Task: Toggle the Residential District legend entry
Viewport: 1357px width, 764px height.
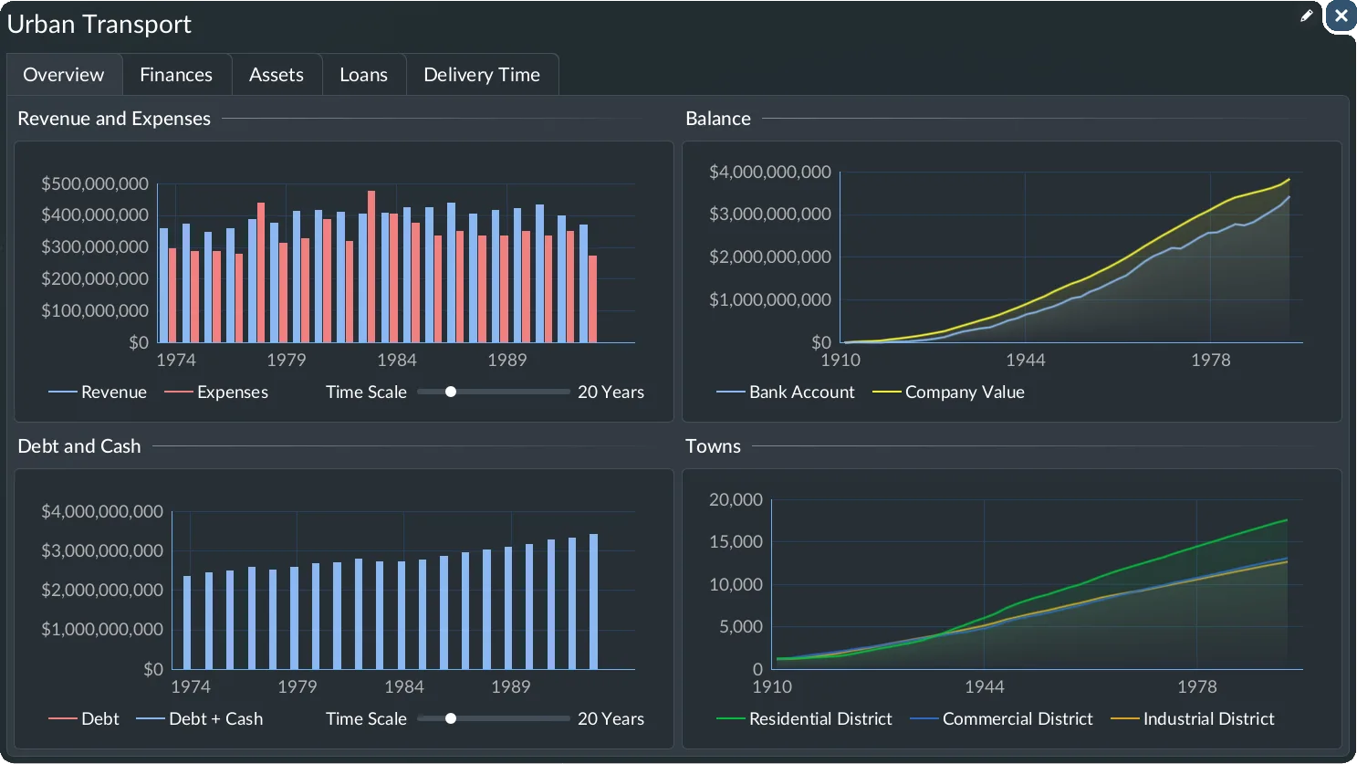Action: click(805, 718)
